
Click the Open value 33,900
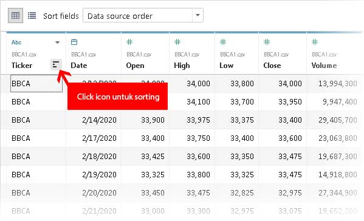[x=153, y=120]
